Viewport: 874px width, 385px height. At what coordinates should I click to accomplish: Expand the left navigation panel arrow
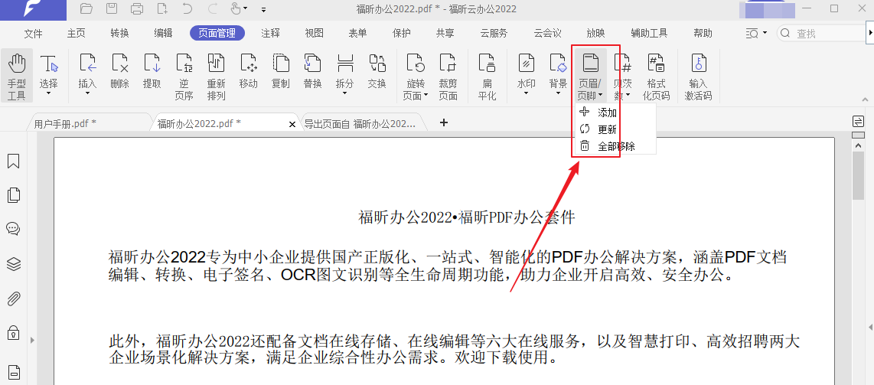[31, 339]
